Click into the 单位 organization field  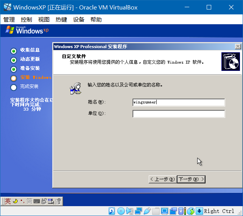(179, 114)
